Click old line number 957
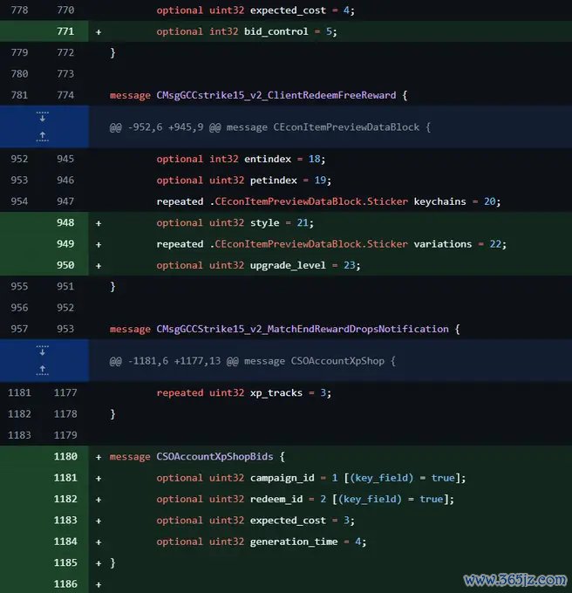The image size is (572, 593). click(19, 329)
